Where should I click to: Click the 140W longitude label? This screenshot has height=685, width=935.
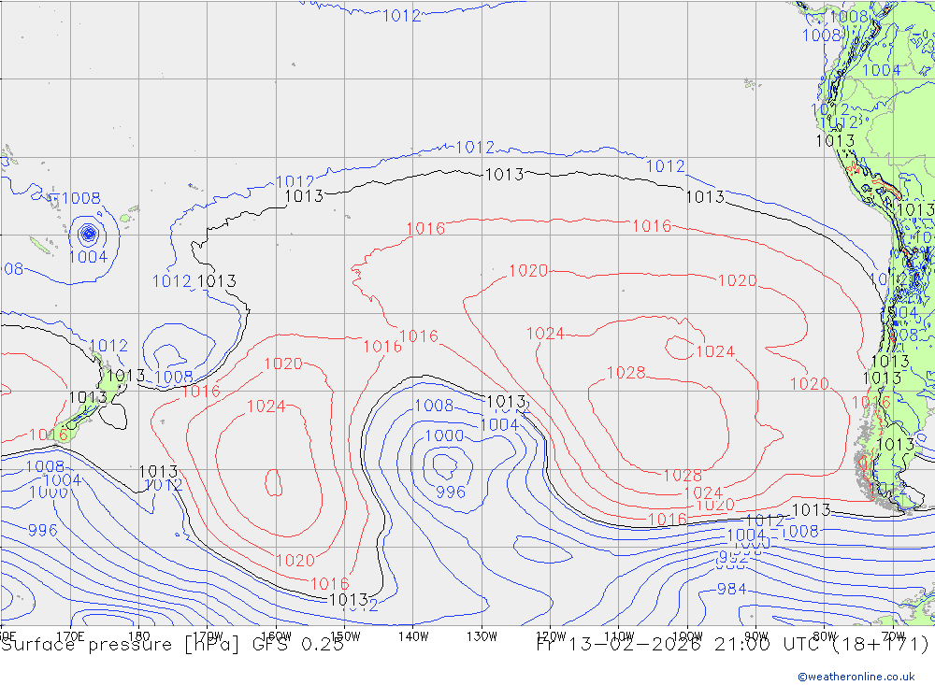(413, 636)
